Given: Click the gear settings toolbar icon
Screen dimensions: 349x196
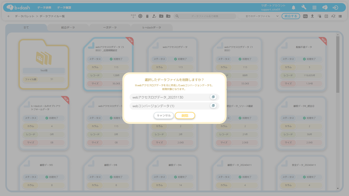Looking at the screenshot, I should pos(140,16).
